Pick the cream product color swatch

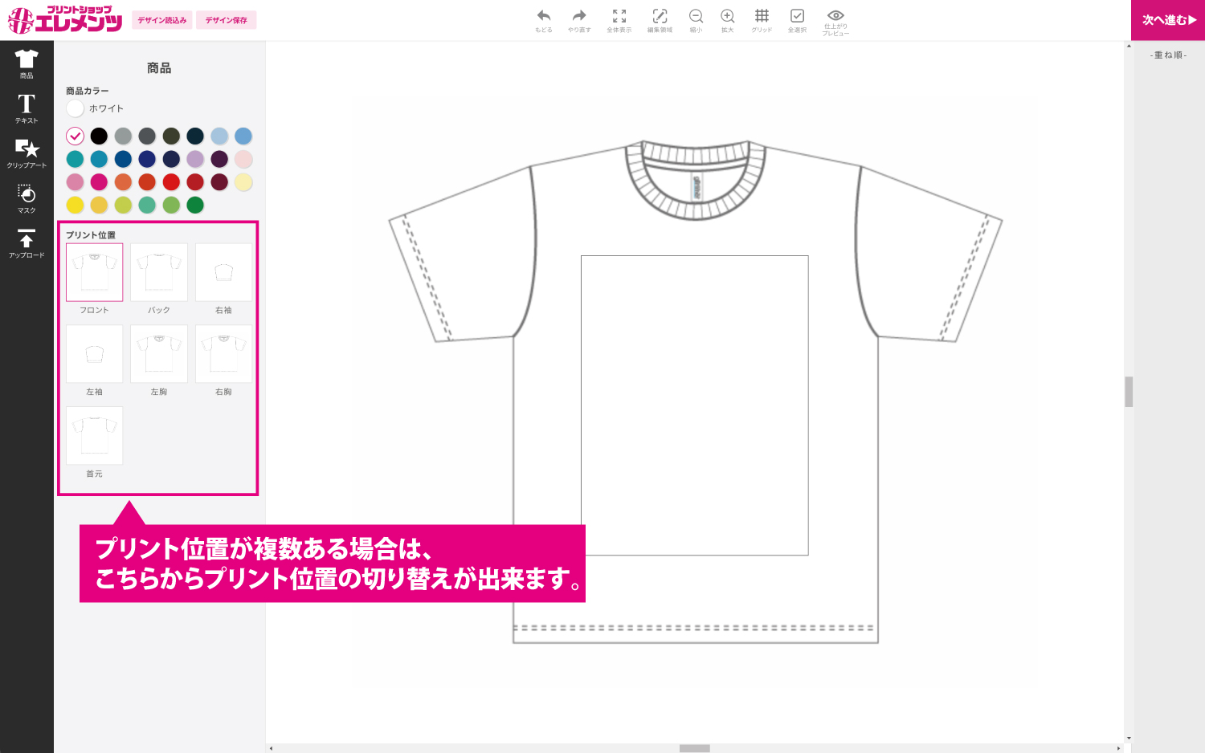[x=243, y=182]
